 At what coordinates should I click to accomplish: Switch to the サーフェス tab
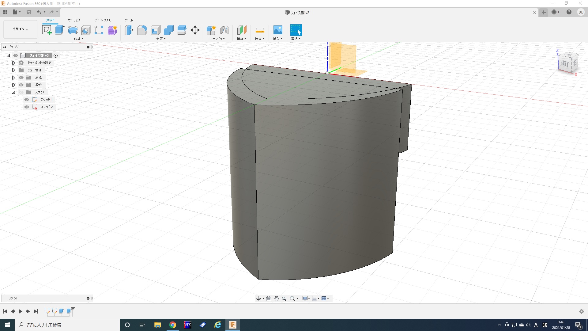[74, 20]
